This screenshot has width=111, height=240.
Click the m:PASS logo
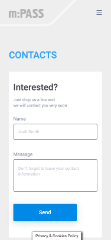coord(26,14)
